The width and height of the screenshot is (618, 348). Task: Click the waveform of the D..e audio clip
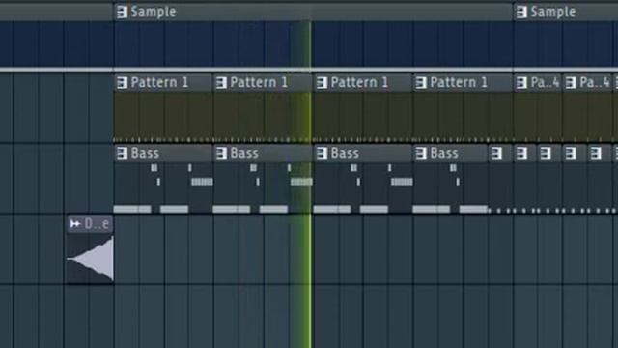coord(90,259)
